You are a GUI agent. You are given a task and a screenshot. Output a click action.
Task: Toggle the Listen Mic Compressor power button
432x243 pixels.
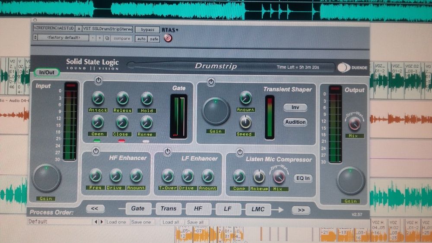coord(240,152)
